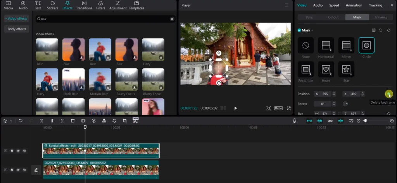This screenshot has height=183, width=397.
Task: Delete the Position keyframe
Action: pos(389,94)
